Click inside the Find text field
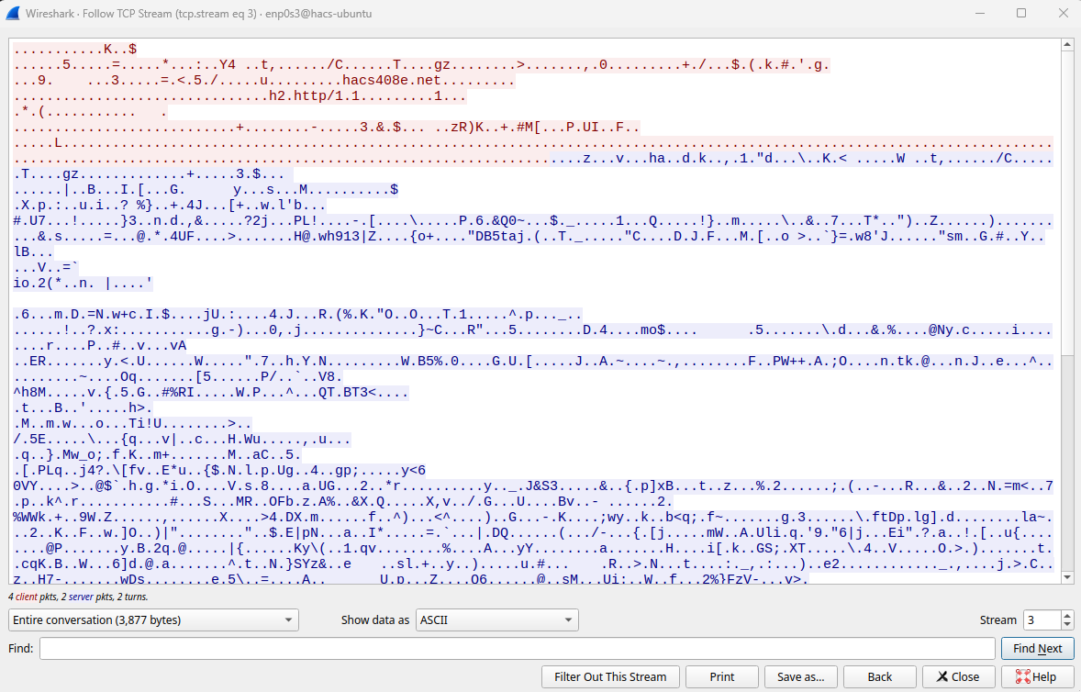 [517, 648]
